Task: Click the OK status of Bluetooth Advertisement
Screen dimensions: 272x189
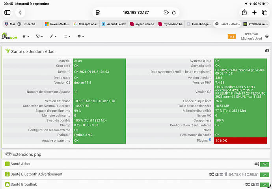Action: pyautogui.click(x=265, y=174)
